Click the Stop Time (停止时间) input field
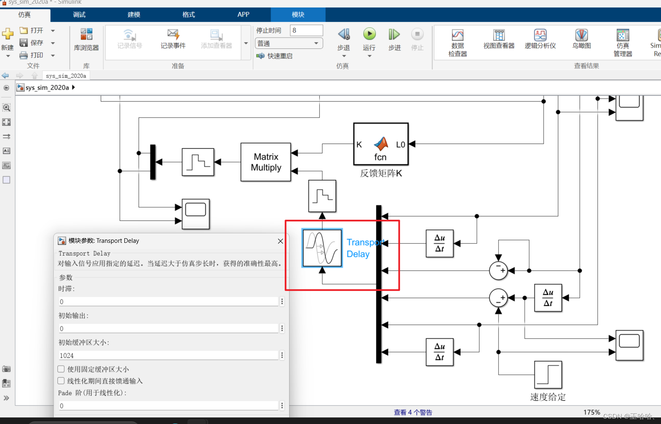This screenshot has height=424, width=661. [x=307, y=30]
